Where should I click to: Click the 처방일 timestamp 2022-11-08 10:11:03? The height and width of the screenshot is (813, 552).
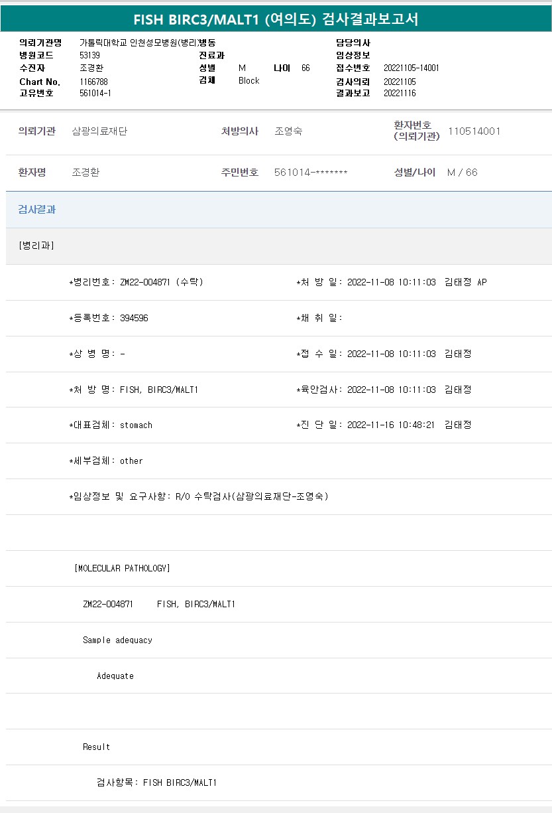tap(392, 282)
